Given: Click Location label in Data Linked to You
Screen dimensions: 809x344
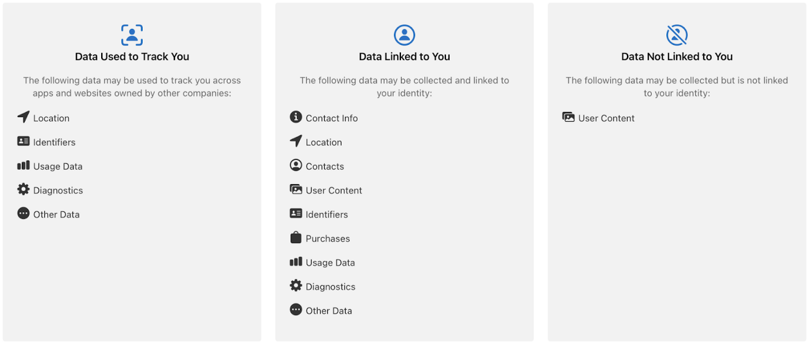Looking at the screenshot, I should click(x=324, y=142).
